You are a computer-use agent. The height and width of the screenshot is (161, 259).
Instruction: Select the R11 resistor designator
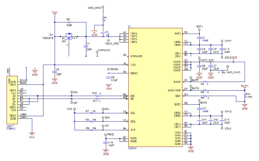pos(95,101)
